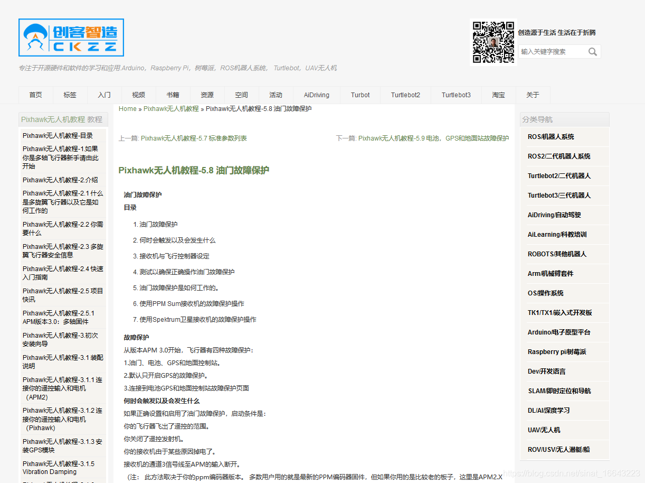The width and height of the screenshot is (645, 483).
Task: Open the 书籍 nav tab
Action: [x=173, y=95]
